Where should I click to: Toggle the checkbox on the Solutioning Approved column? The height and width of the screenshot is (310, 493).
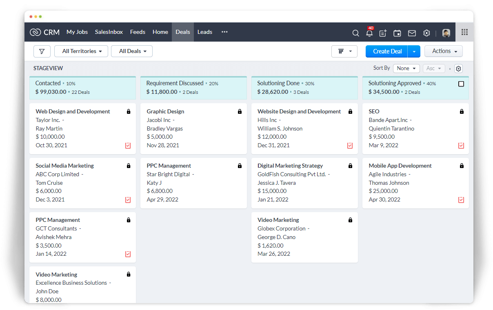pos(461,84)
